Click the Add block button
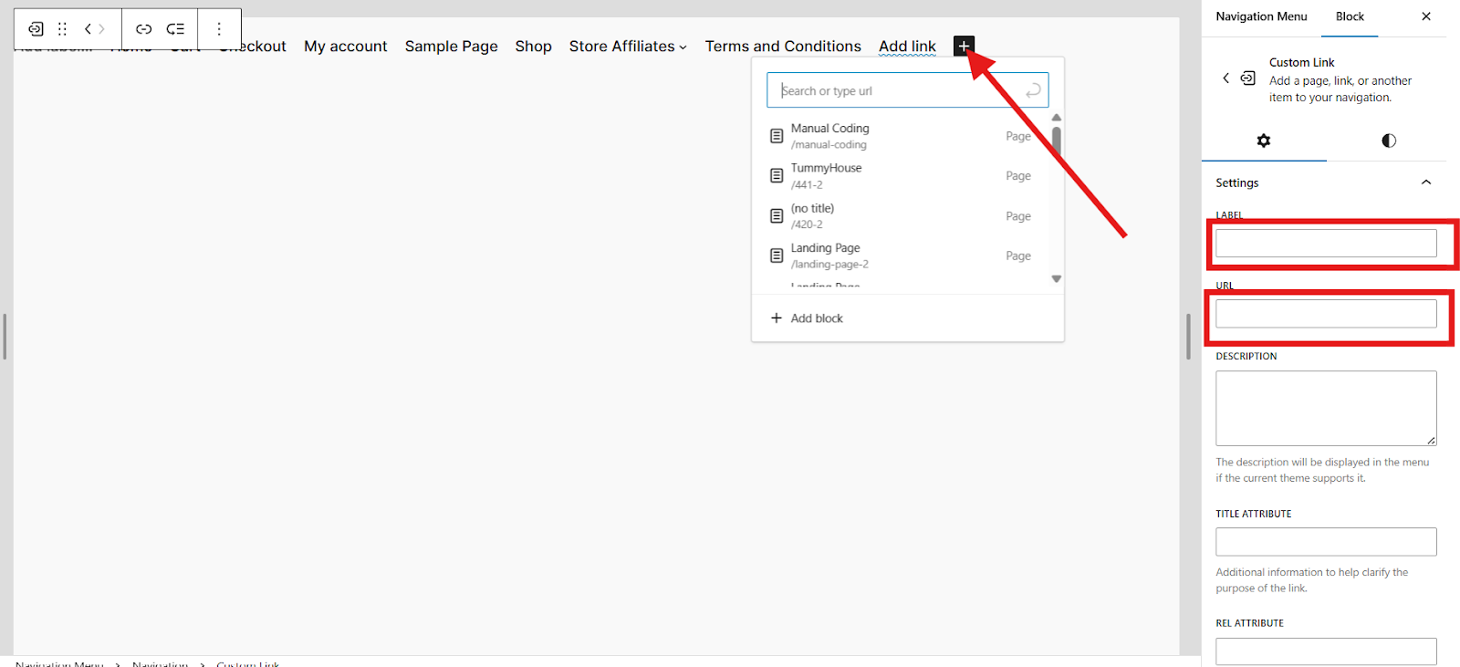 coord(907,318)
